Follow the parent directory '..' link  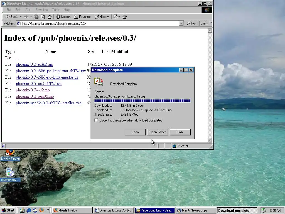[x=17, y=58]
